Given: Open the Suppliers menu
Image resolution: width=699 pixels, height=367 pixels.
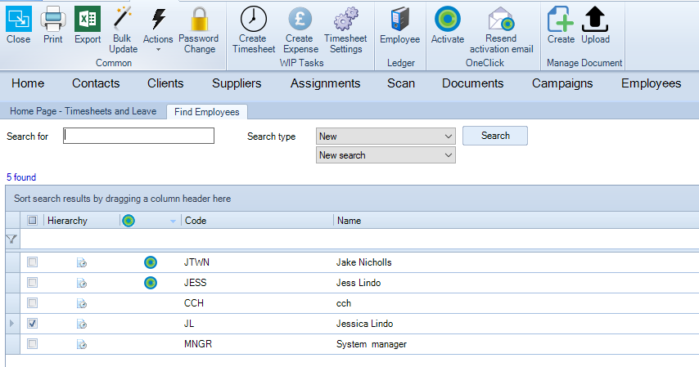Looking at the screenshot, I should [x=237, y=83].
